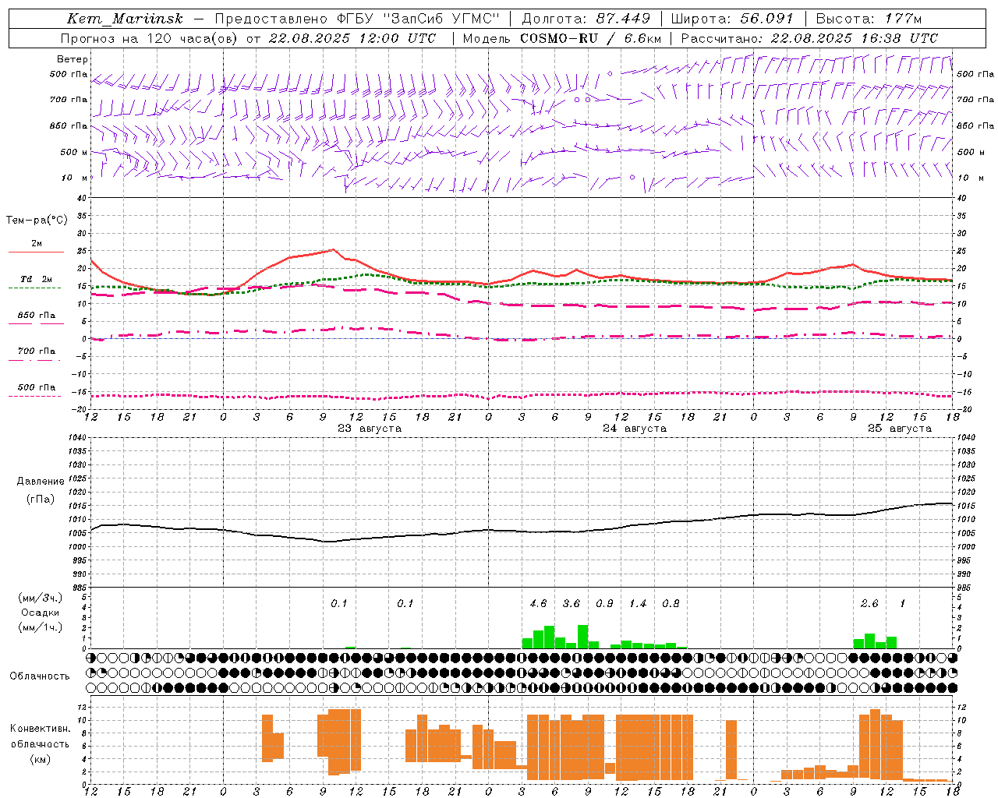The height and width of the screenshot is (798, 998).
Task: Click the date label 23 августа
Action: tap(370, 429)
